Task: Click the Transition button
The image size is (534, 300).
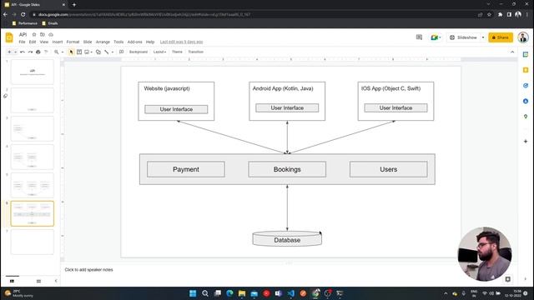Action: (x=196, y=52)
